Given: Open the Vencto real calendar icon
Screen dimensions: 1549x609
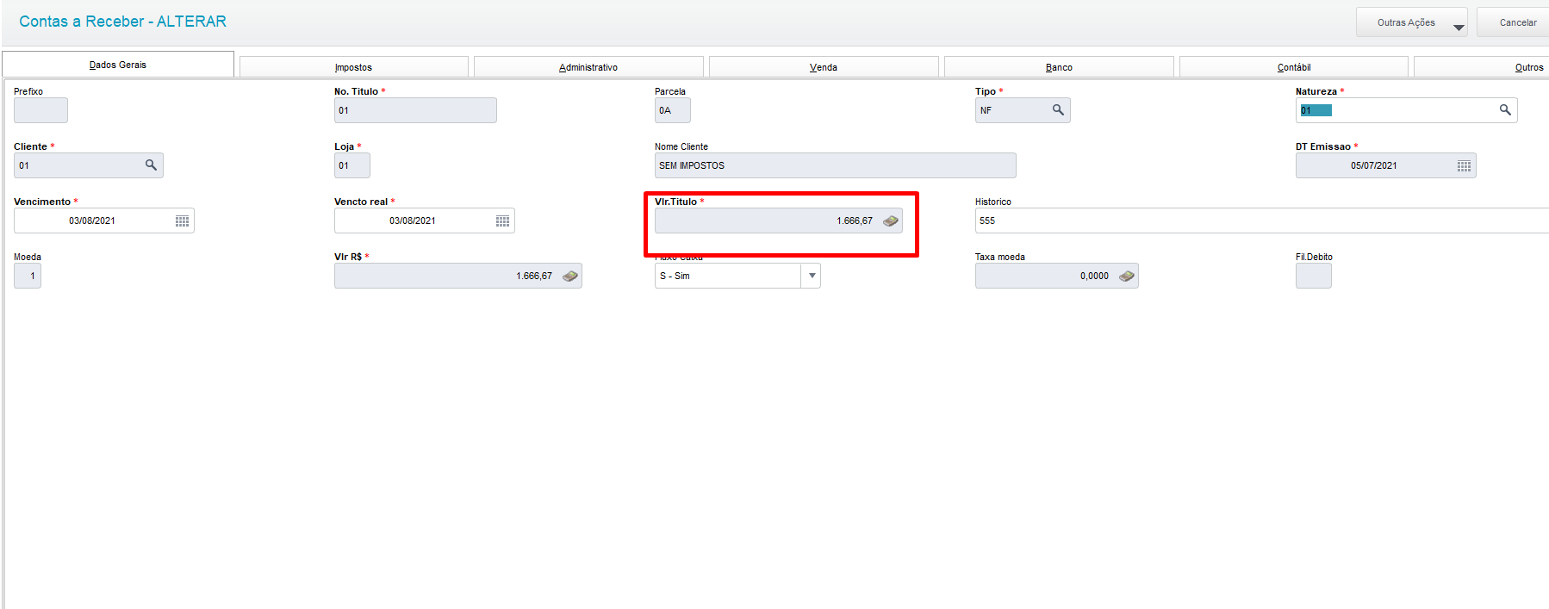Looking at the screenshot, I should [502, 221].
